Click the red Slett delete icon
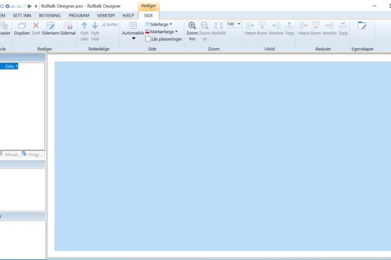The height and width of the screenshot is (260, 391). (36, 26)
